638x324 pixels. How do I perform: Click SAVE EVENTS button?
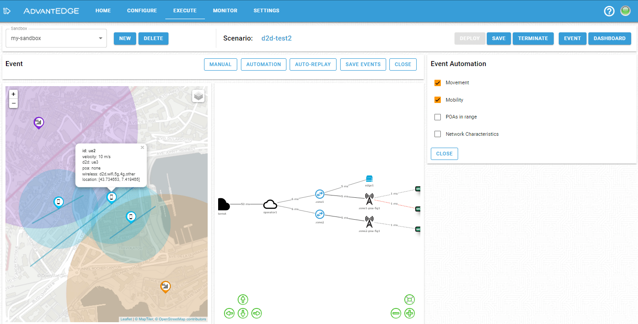pos(363,64)
